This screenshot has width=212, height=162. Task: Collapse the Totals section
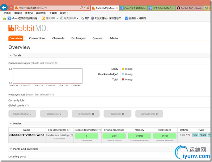11,55
